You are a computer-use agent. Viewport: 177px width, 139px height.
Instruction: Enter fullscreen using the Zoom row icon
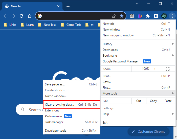click(x=167, y=69)
